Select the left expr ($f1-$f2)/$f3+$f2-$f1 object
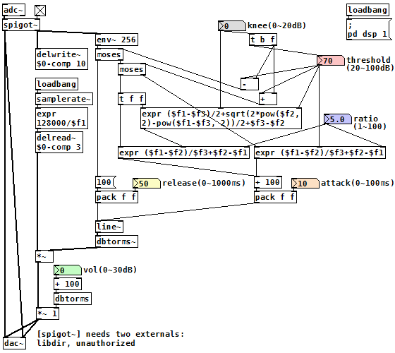395x353 pixels. 183,152
